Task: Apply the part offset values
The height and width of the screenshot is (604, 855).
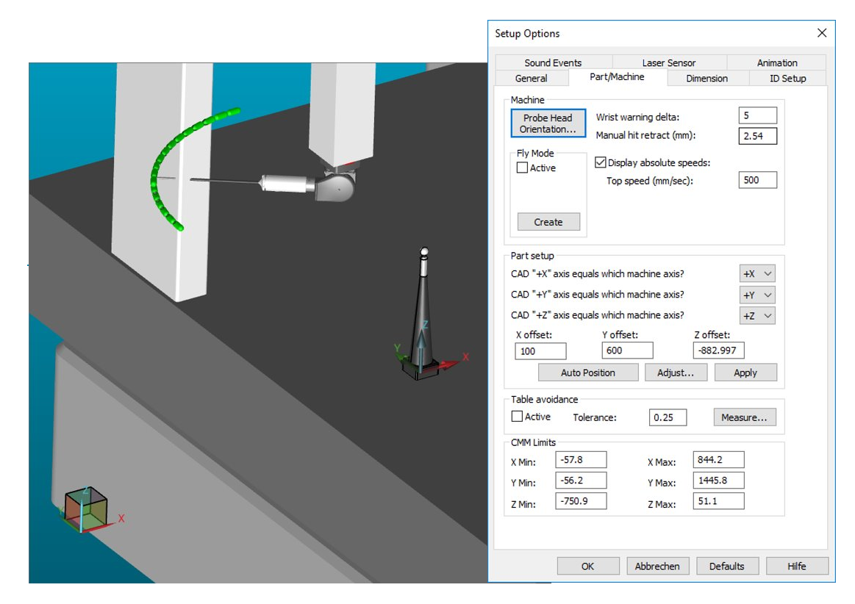Action: [745, 373]
